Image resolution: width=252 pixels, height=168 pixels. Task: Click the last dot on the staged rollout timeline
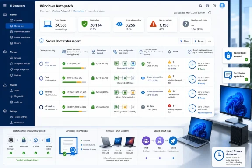tap(173, 158)
